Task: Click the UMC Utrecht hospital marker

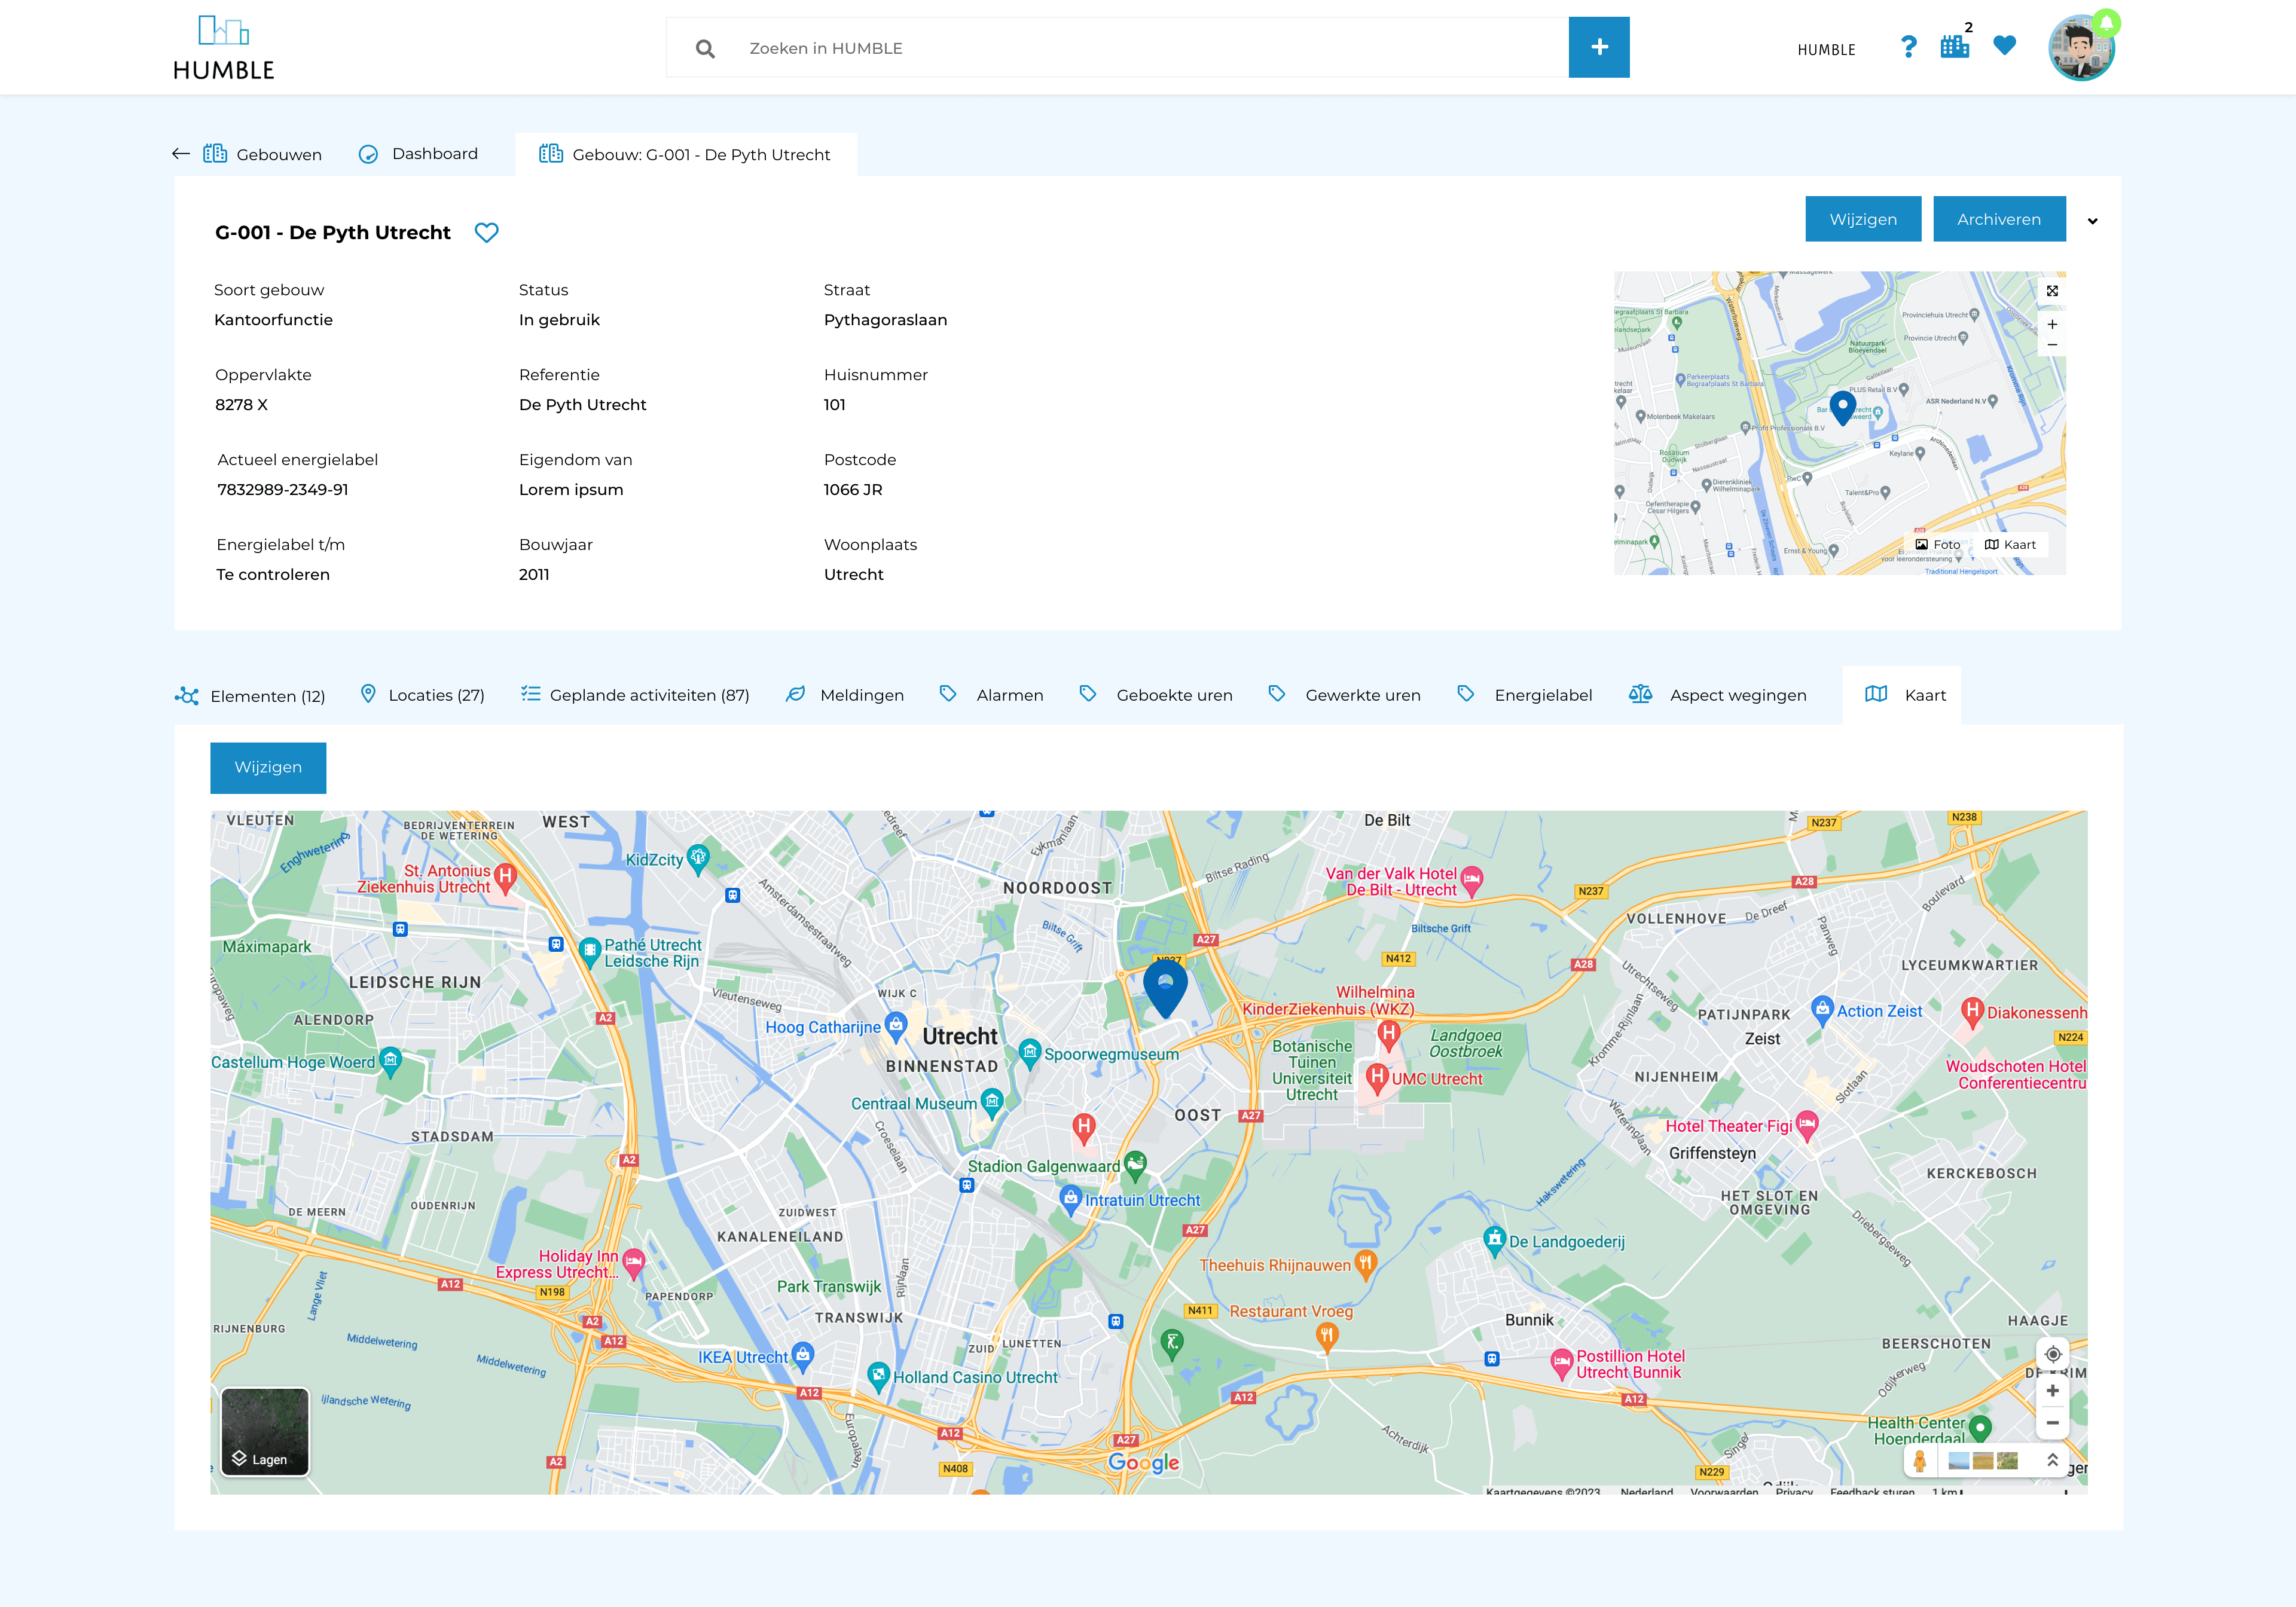Action: (x=1377, y=1078)
